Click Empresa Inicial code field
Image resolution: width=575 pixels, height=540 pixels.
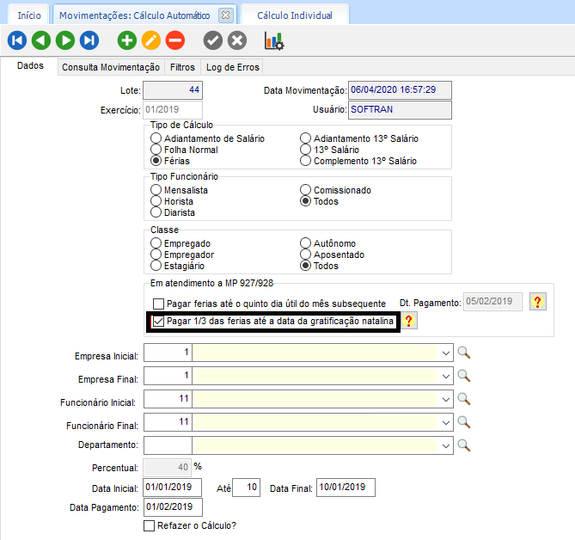tap(168, 353)
